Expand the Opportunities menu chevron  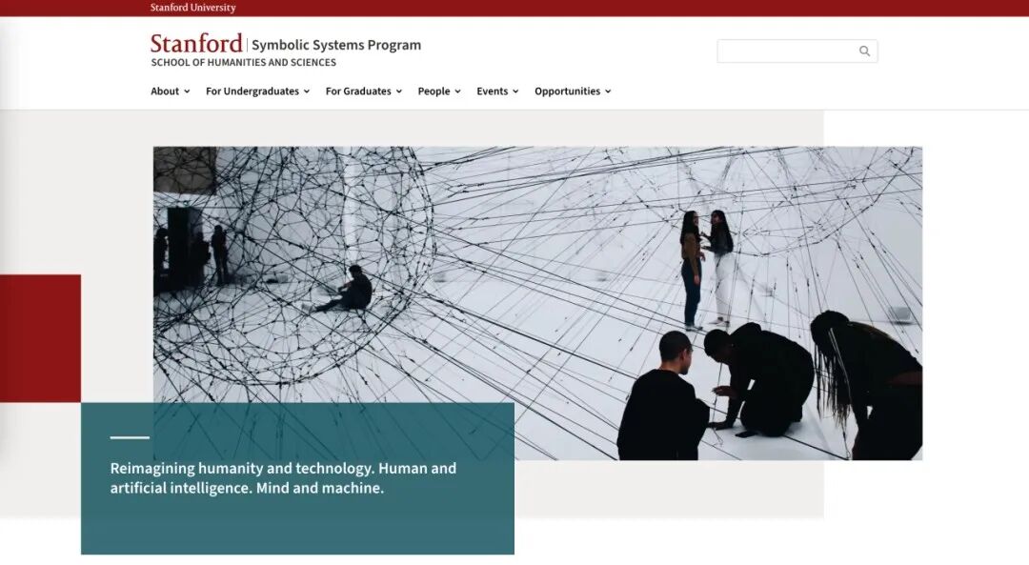click(608, 91)
